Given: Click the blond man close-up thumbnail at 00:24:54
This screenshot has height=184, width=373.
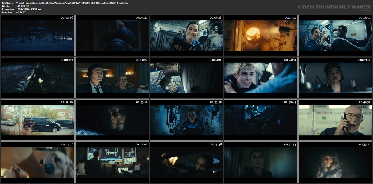Looking at the screenshot, I should 261,78.
